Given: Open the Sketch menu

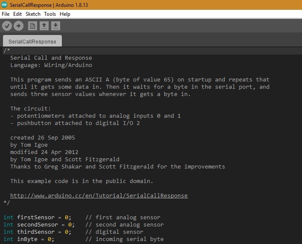Looking at the screenshot, I should click(x=33, y=14).
